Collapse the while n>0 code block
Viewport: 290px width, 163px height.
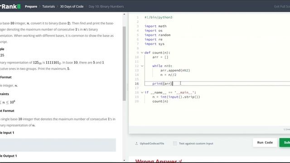coord(142,66)
